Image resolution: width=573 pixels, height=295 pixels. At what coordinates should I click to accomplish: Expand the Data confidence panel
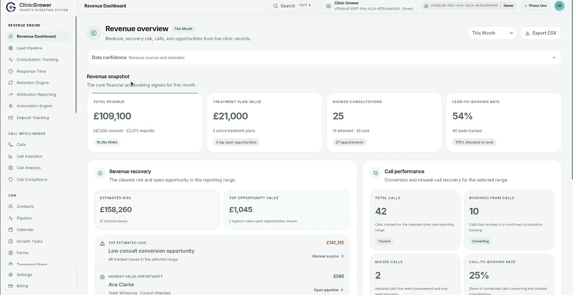324,58
